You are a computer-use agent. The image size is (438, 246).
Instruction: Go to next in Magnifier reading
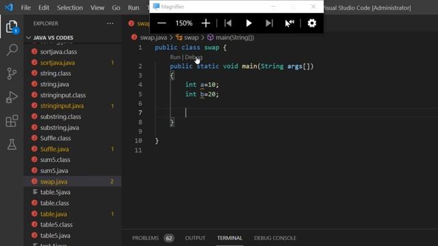click(x=269, y=23)
